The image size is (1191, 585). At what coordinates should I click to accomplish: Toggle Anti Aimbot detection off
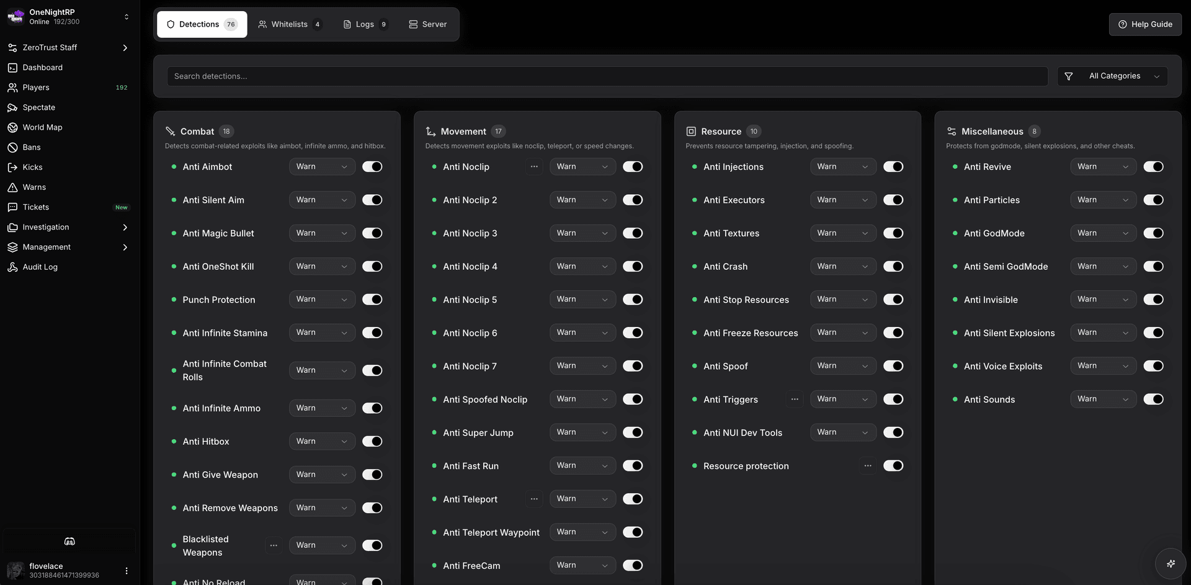372,167
